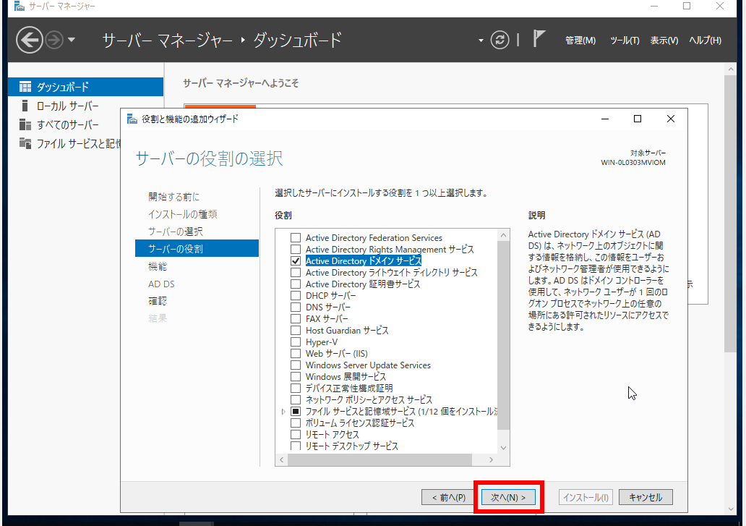Check DNS サーバー checkbox

click(296, 307)
